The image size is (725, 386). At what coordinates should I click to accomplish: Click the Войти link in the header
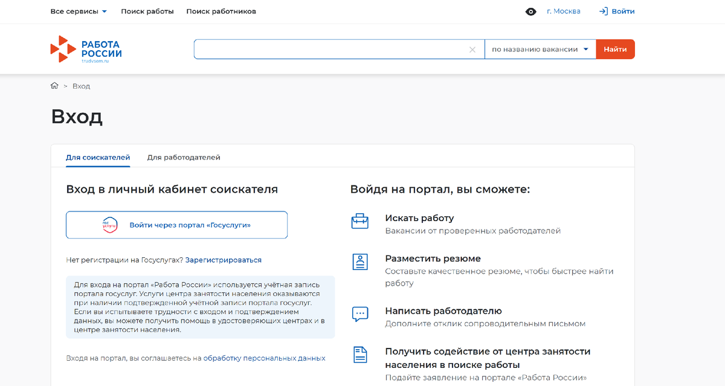point(623,11)
